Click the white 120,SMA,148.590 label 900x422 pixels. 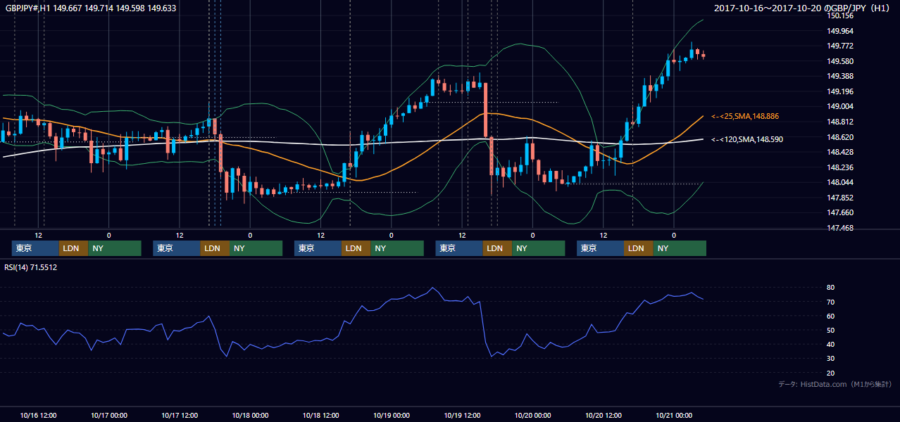(x=747, y=139)
